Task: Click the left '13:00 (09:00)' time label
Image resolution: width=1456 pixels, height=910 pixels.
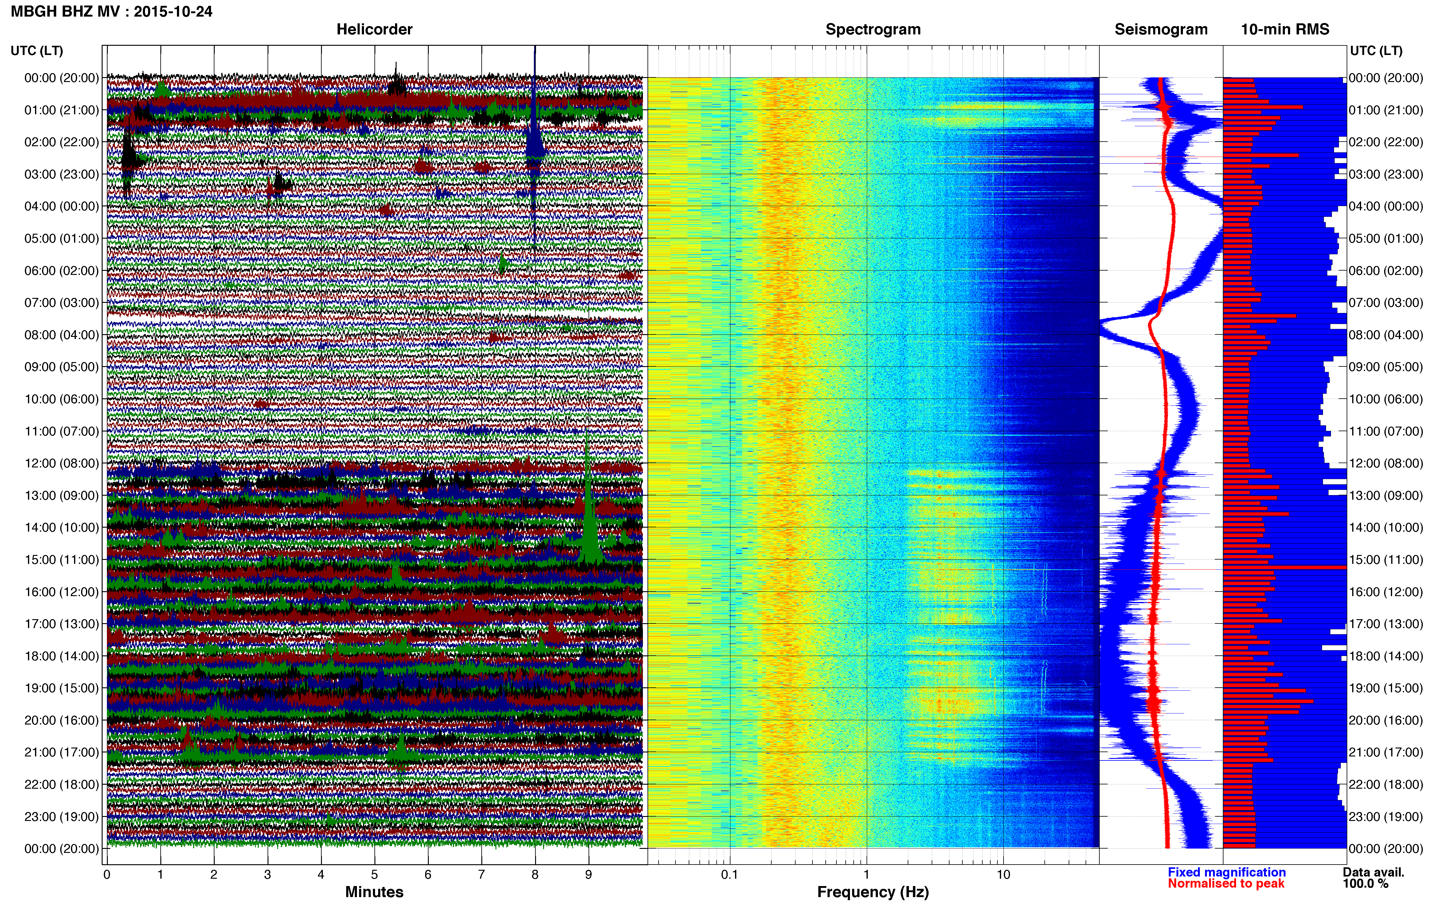Action: pyautogui.click(x=61, y=495)
